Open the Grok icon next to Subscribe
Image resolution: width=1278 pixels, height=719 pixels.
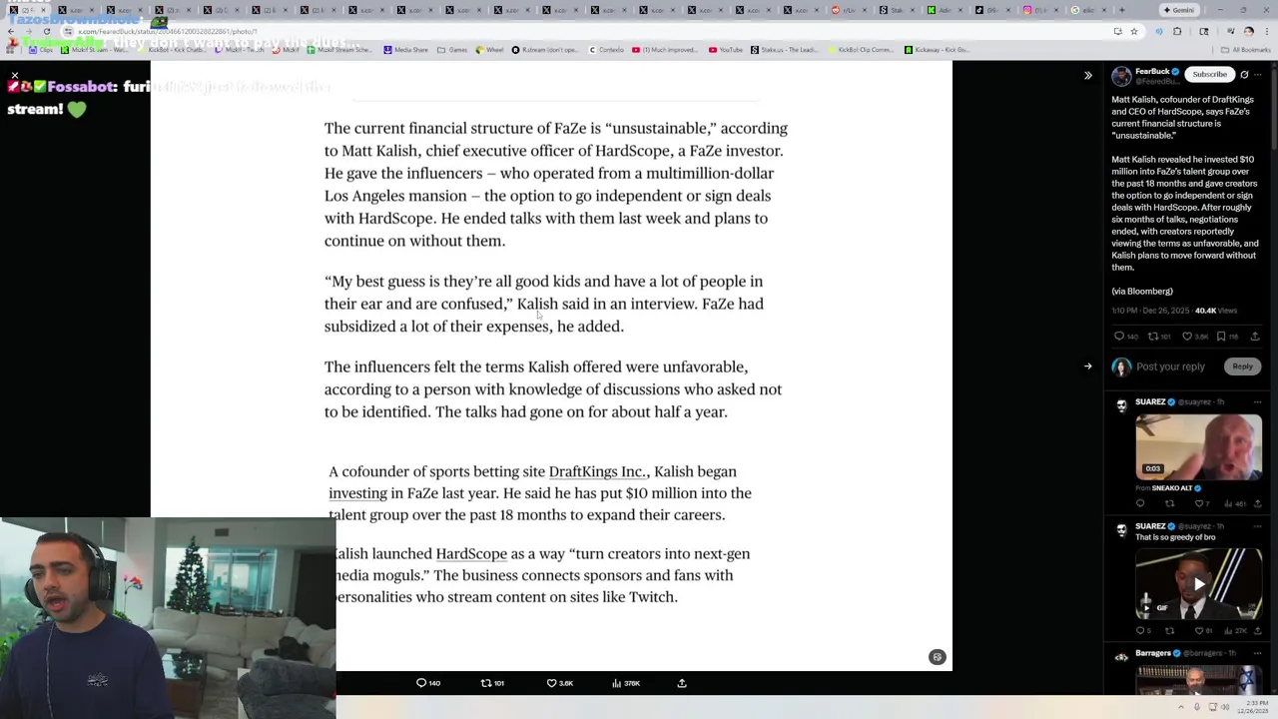(1244, 74)
